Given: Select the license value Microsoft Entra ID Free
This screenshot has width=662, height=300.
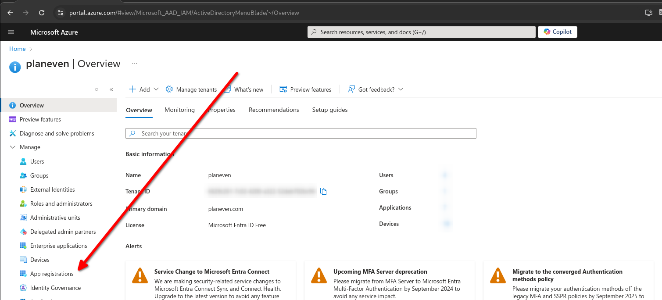Looking at the screenshot, I should [x=237, y=225].
